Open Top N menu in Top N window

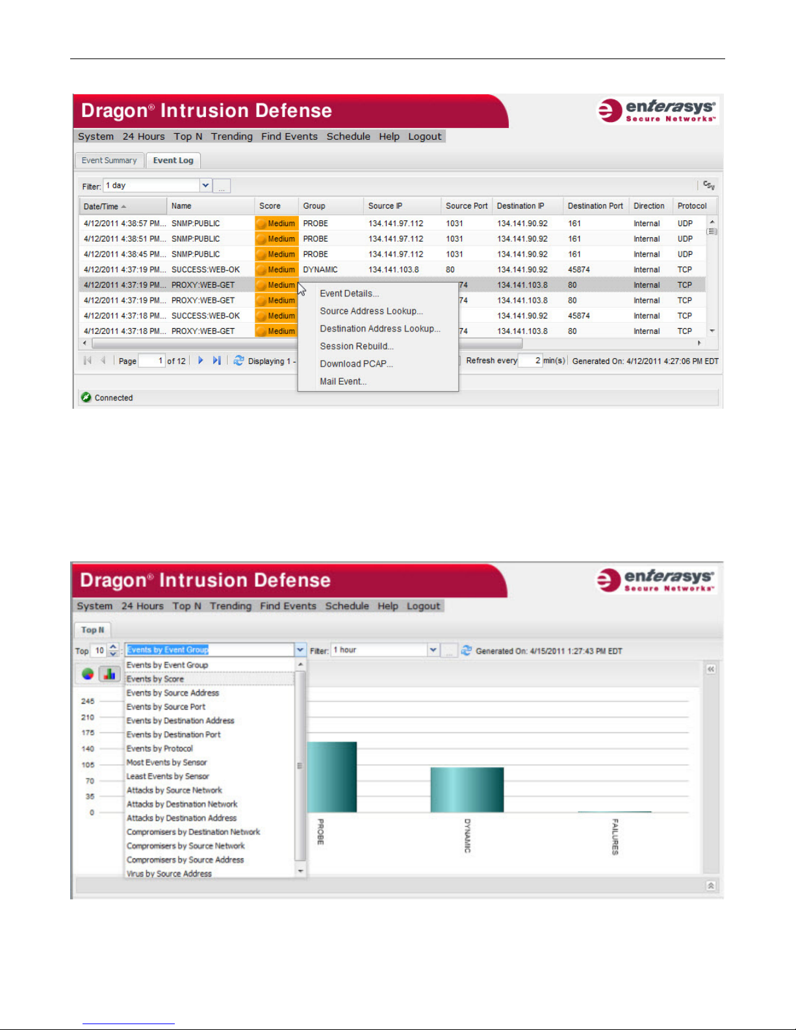[x=186, y=606]
